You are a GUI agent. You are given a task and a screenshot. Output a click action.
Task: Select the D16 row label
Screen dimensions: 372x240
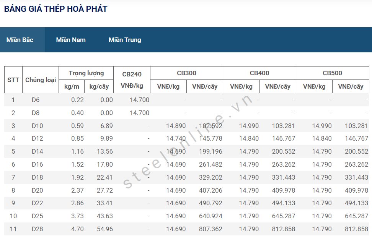click(37, 164)
